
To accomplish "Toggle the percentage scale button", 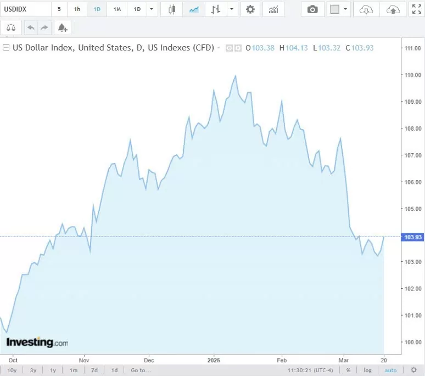I will 348,370.
